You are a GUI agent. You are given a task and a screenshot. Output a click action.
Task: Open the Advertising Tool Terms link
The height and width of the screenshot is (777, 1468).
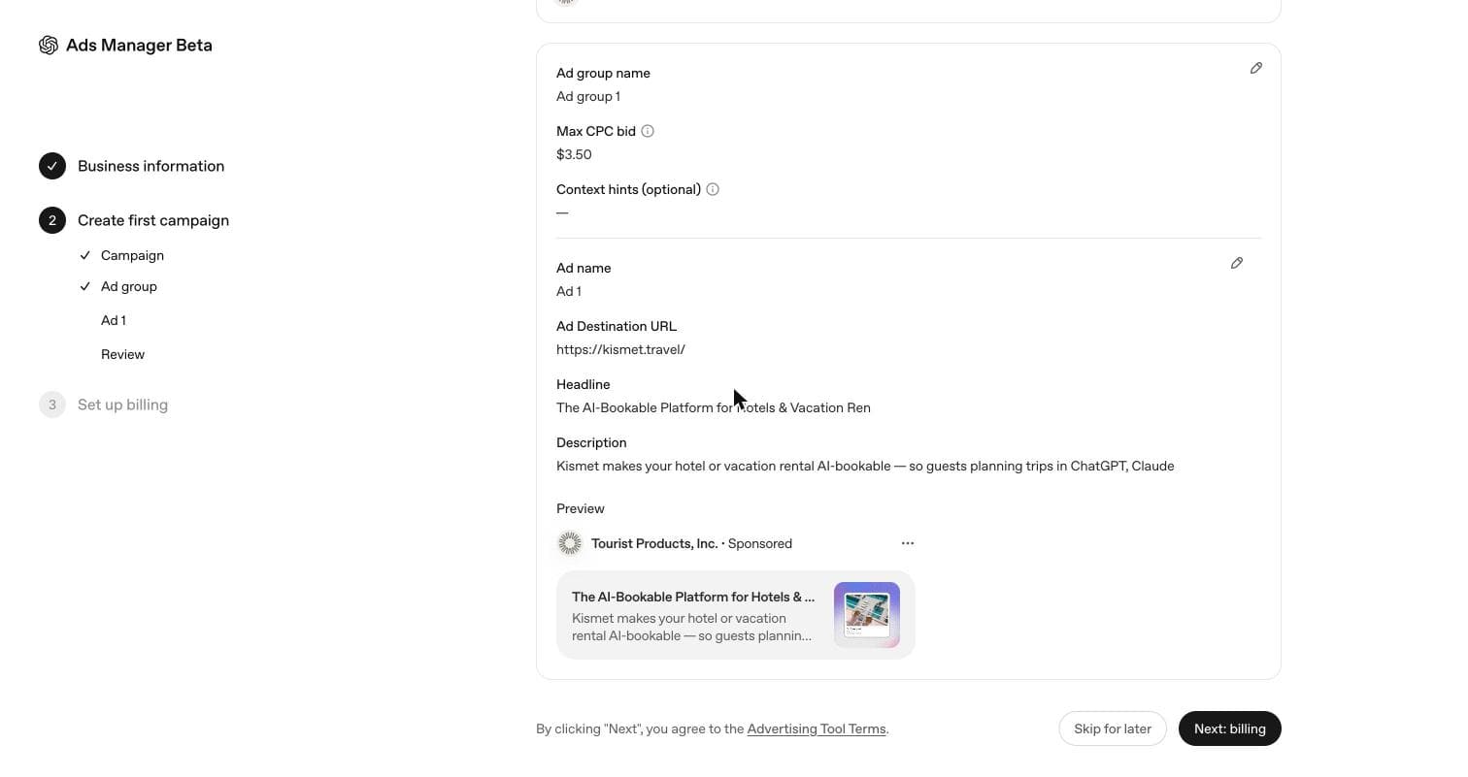coord(817,728)
